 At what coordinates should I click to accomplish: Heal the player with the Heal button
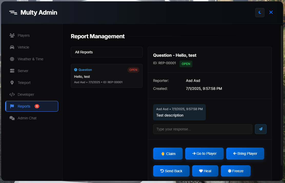(x=205, y=171)
